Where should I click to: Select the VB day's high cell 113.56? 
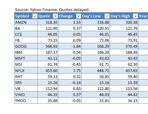[124, 88]
